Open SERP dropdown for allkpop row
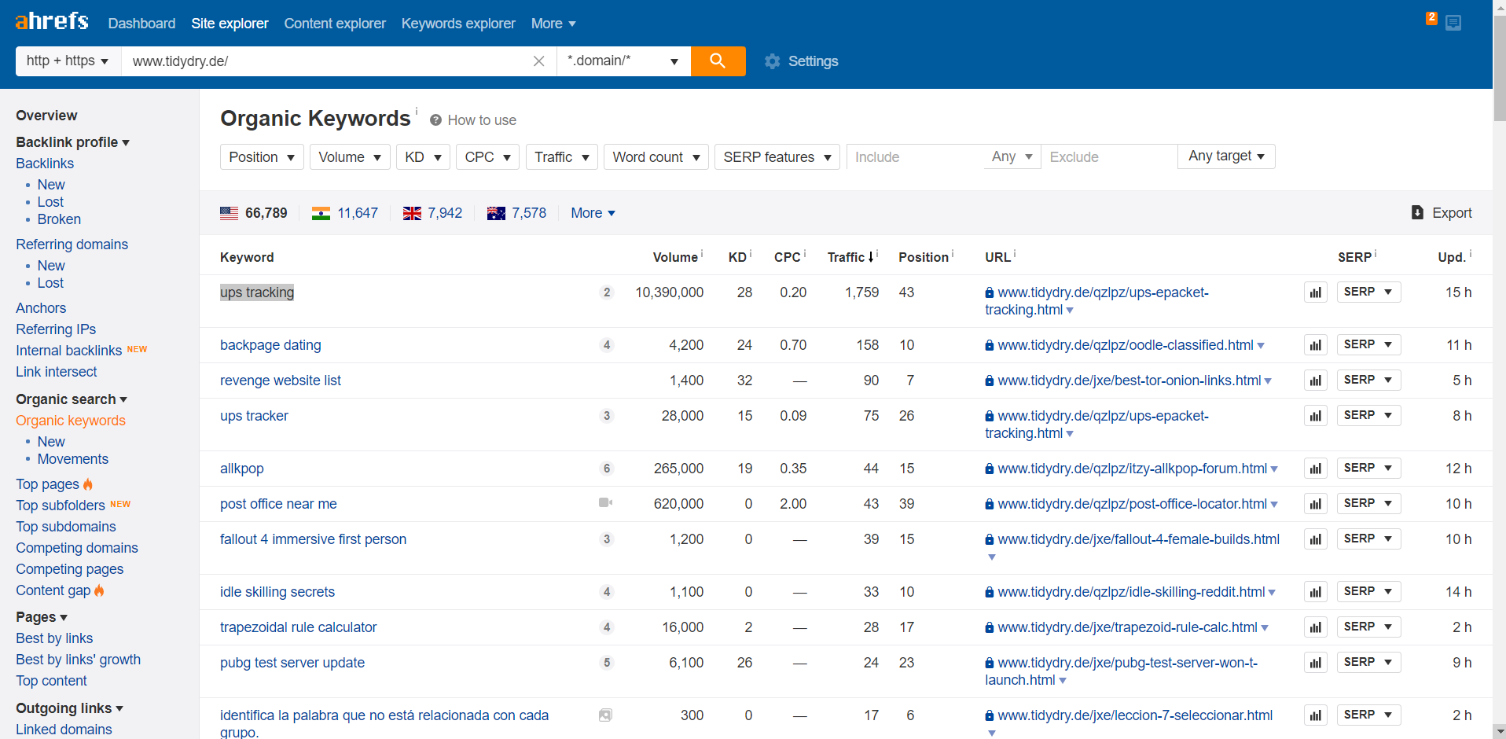 1368,468
